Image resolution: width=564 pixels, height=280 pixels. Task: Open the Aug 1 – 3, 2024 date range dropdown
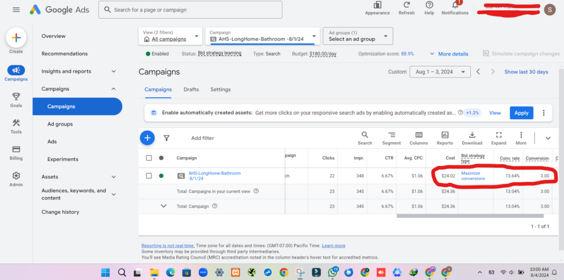pos(440,72)
